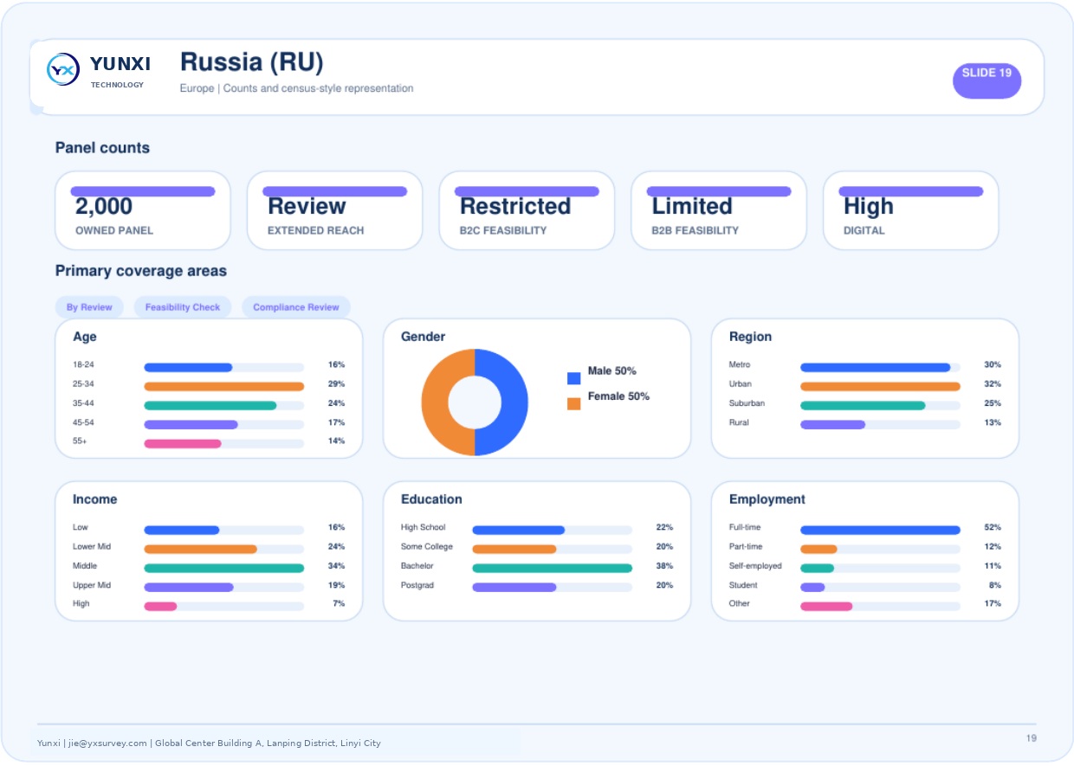1074x766 pixels.
Task: Click the 'Upper Mid' income label
Action: [92, 585]
